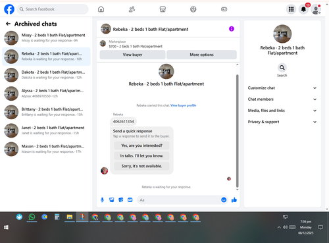Open the Windows action center
Image resolution: width=329 pixels, height=243 pixels.
[x=320, y=227]
